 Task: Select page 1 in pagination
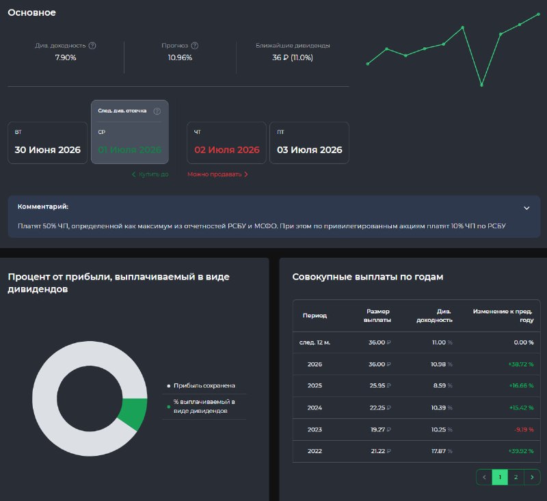[500, 477]
